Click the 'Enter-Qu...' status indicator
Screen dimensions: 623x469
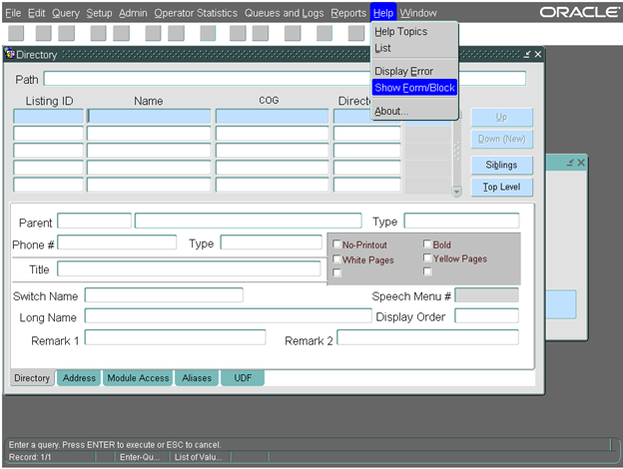(140, 457)
